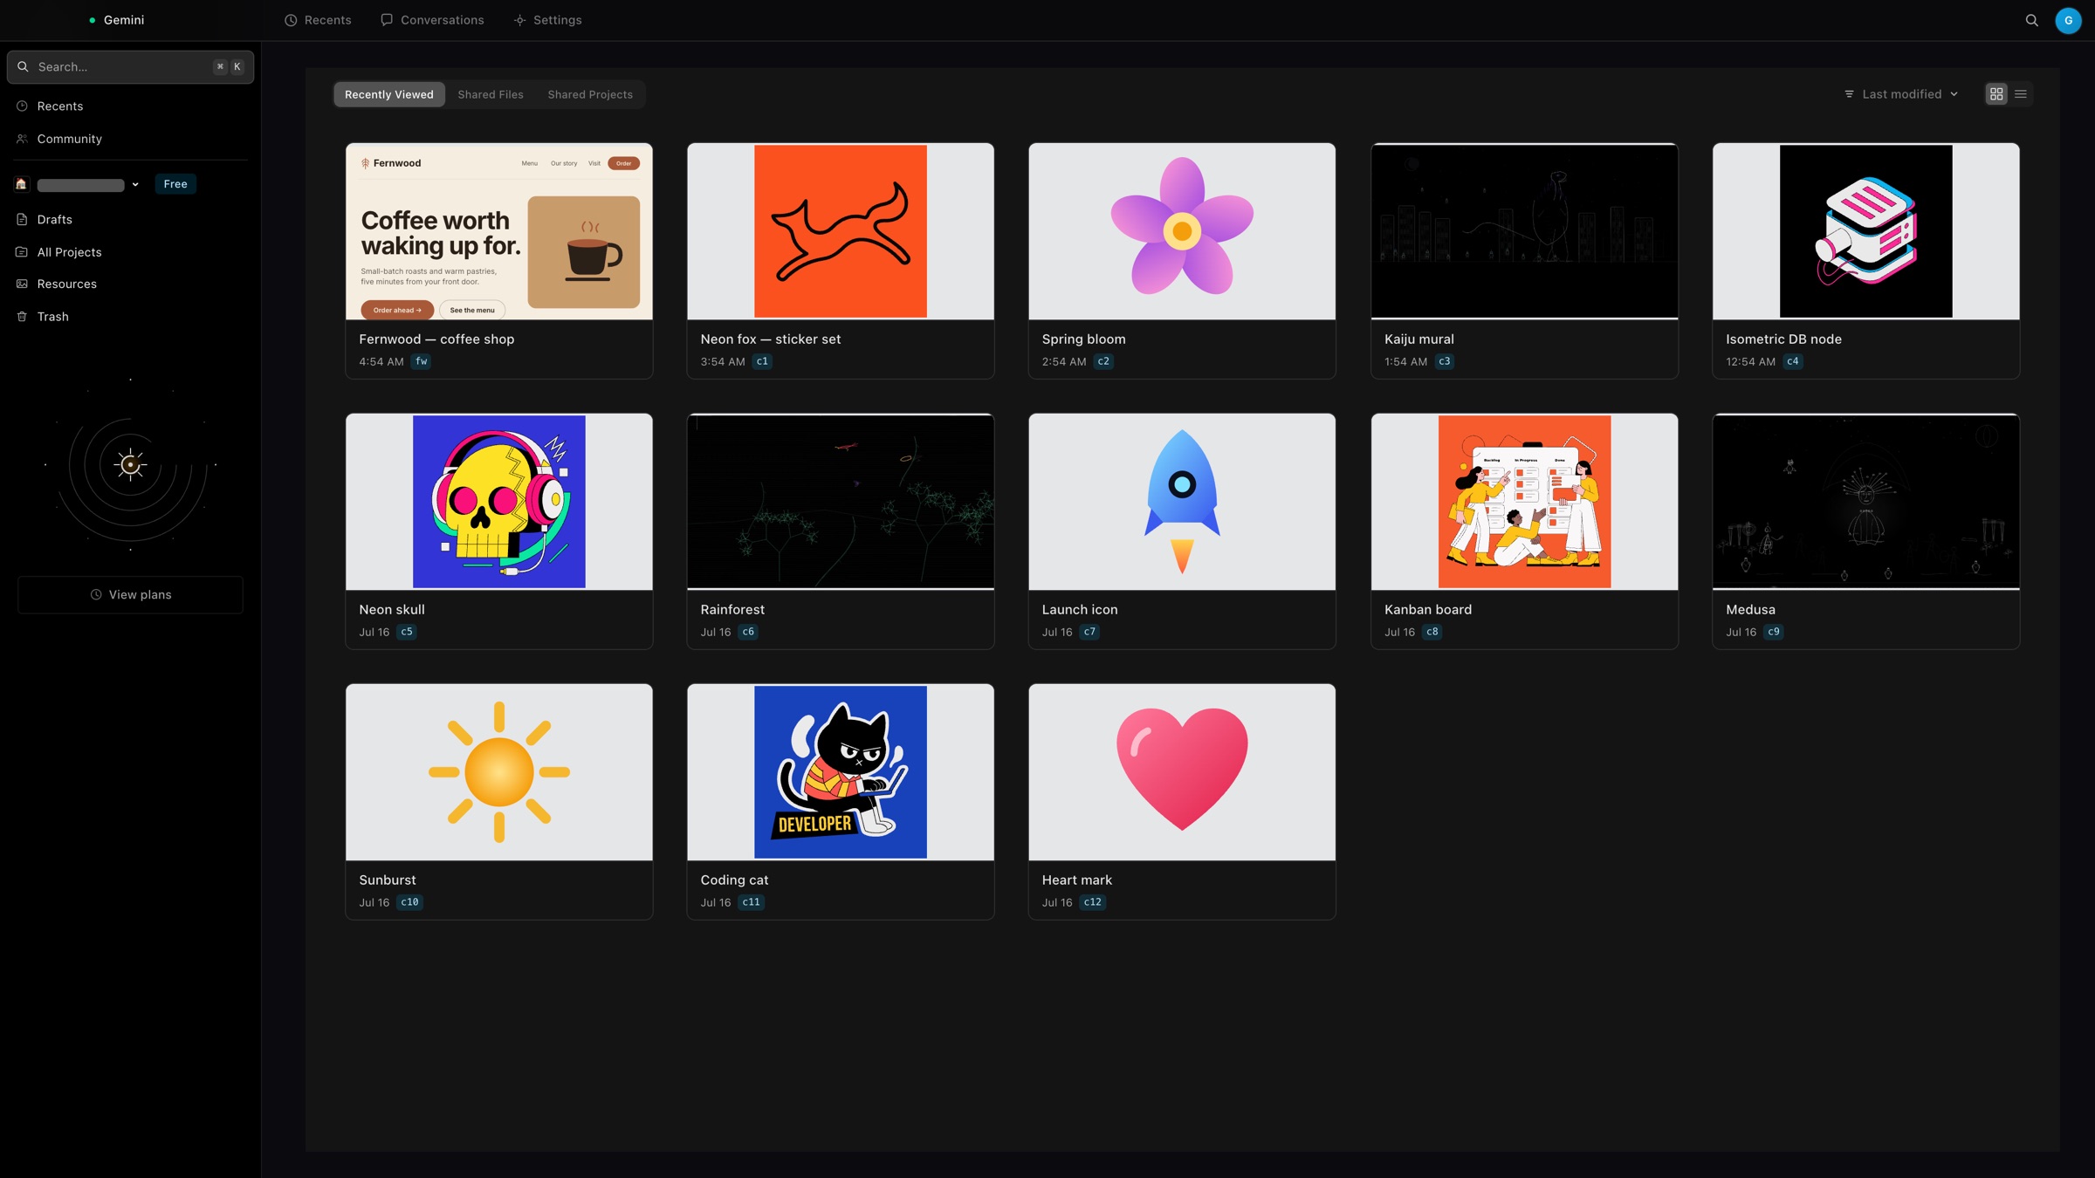Click the Gemini app name logo

pos(117,20)
